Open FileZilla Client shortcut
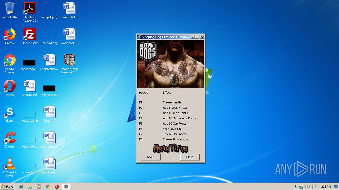The width and height of the screenshot is (339, 190). coord(29,36)
